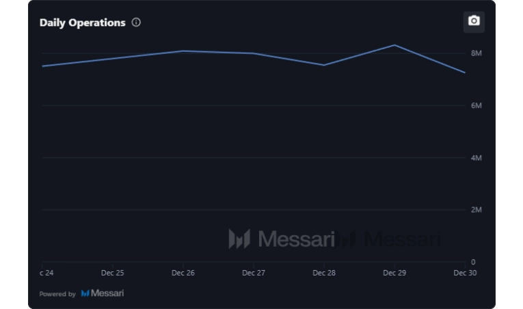Screen dimensions: 523x309
Task: Click the Messari logo icon in footer
Action: click(x=85, y=293)
